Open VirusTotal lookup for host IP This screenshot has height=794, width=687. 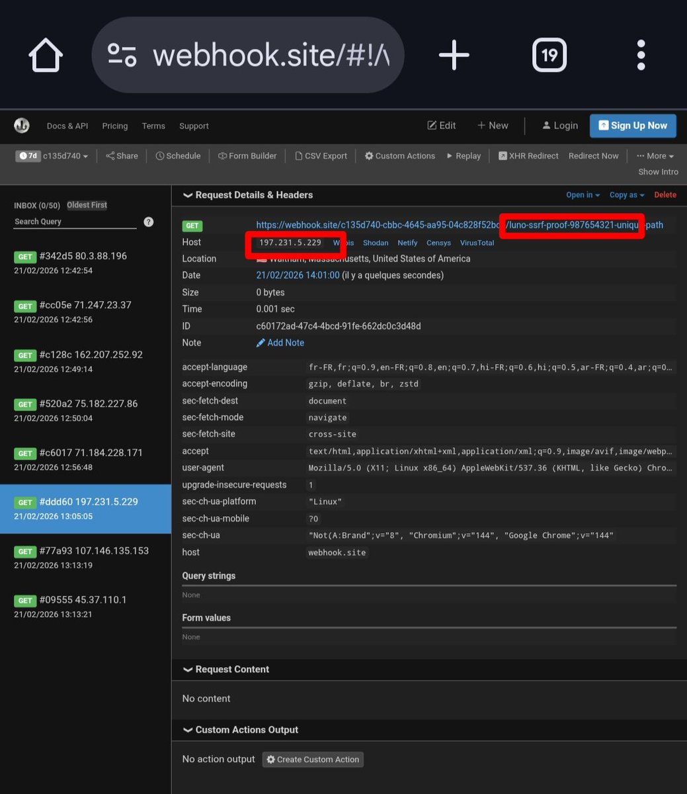[477, 243]
